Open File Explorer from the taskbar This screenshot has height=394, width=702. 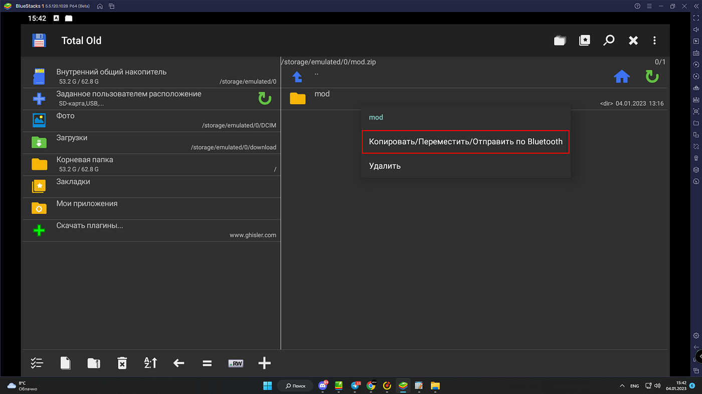pyautogui.click(x=435, y=385)
